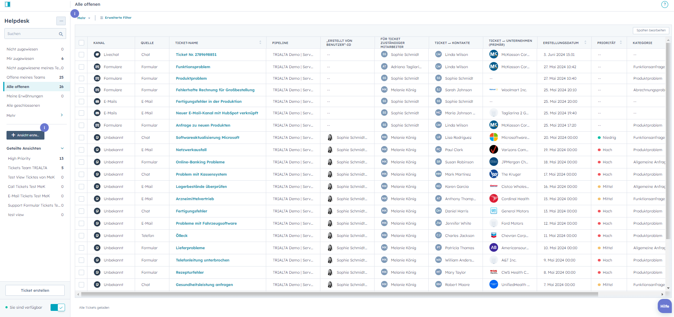Click the vertical table scrollbar
The height and width of the screenshot is (317, 674).
coord(668,141)
